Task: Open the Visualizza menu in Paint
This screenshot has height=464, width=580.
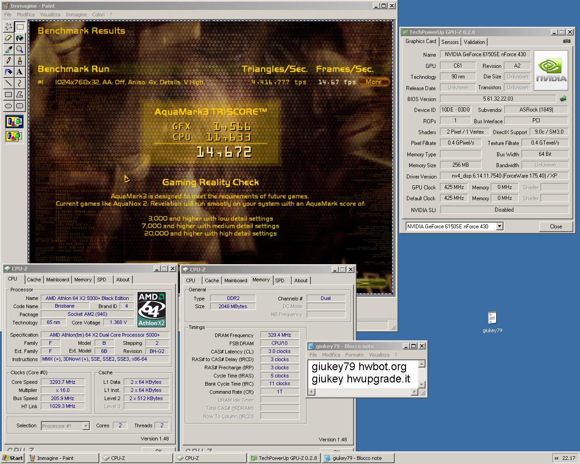Action: pos(50,14)
